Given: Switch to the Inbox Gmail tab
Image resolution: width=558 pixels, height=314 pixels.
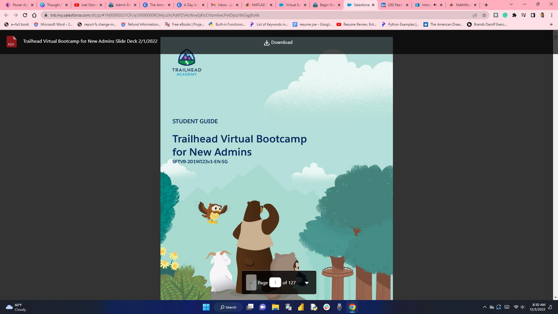Looking at the screenshot, I should 224,5.
